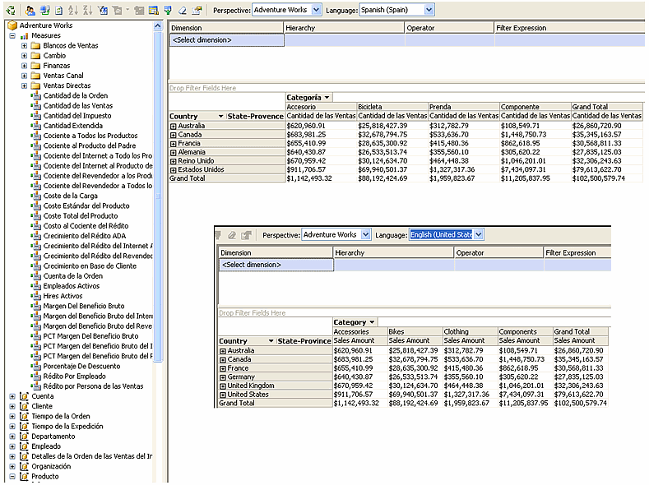Expand the Blancos de Ventas folder
649x485 pixels.
pos(25,45)
